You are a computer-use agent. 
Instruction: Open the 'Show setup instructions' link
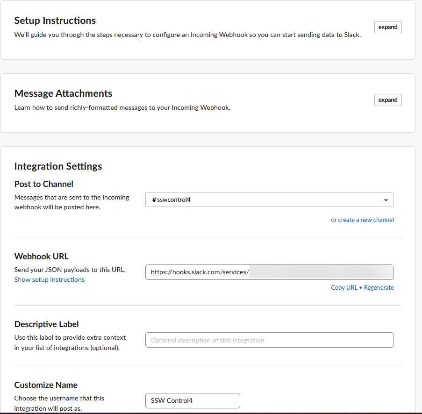pyautogui.click(x=50, y=279)
